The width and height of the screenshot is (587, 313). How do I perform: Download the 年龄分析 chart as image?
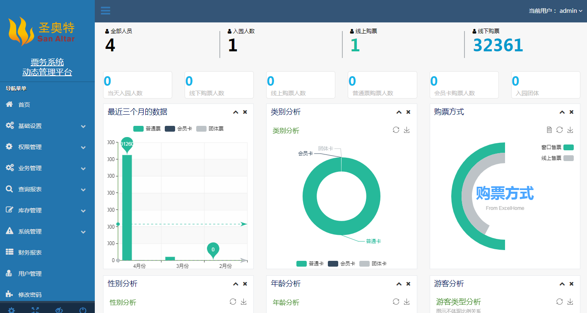pos(407,302)
